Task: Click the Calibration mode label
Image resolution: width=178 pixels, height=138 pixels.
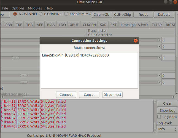Action: tap(14, 94)
